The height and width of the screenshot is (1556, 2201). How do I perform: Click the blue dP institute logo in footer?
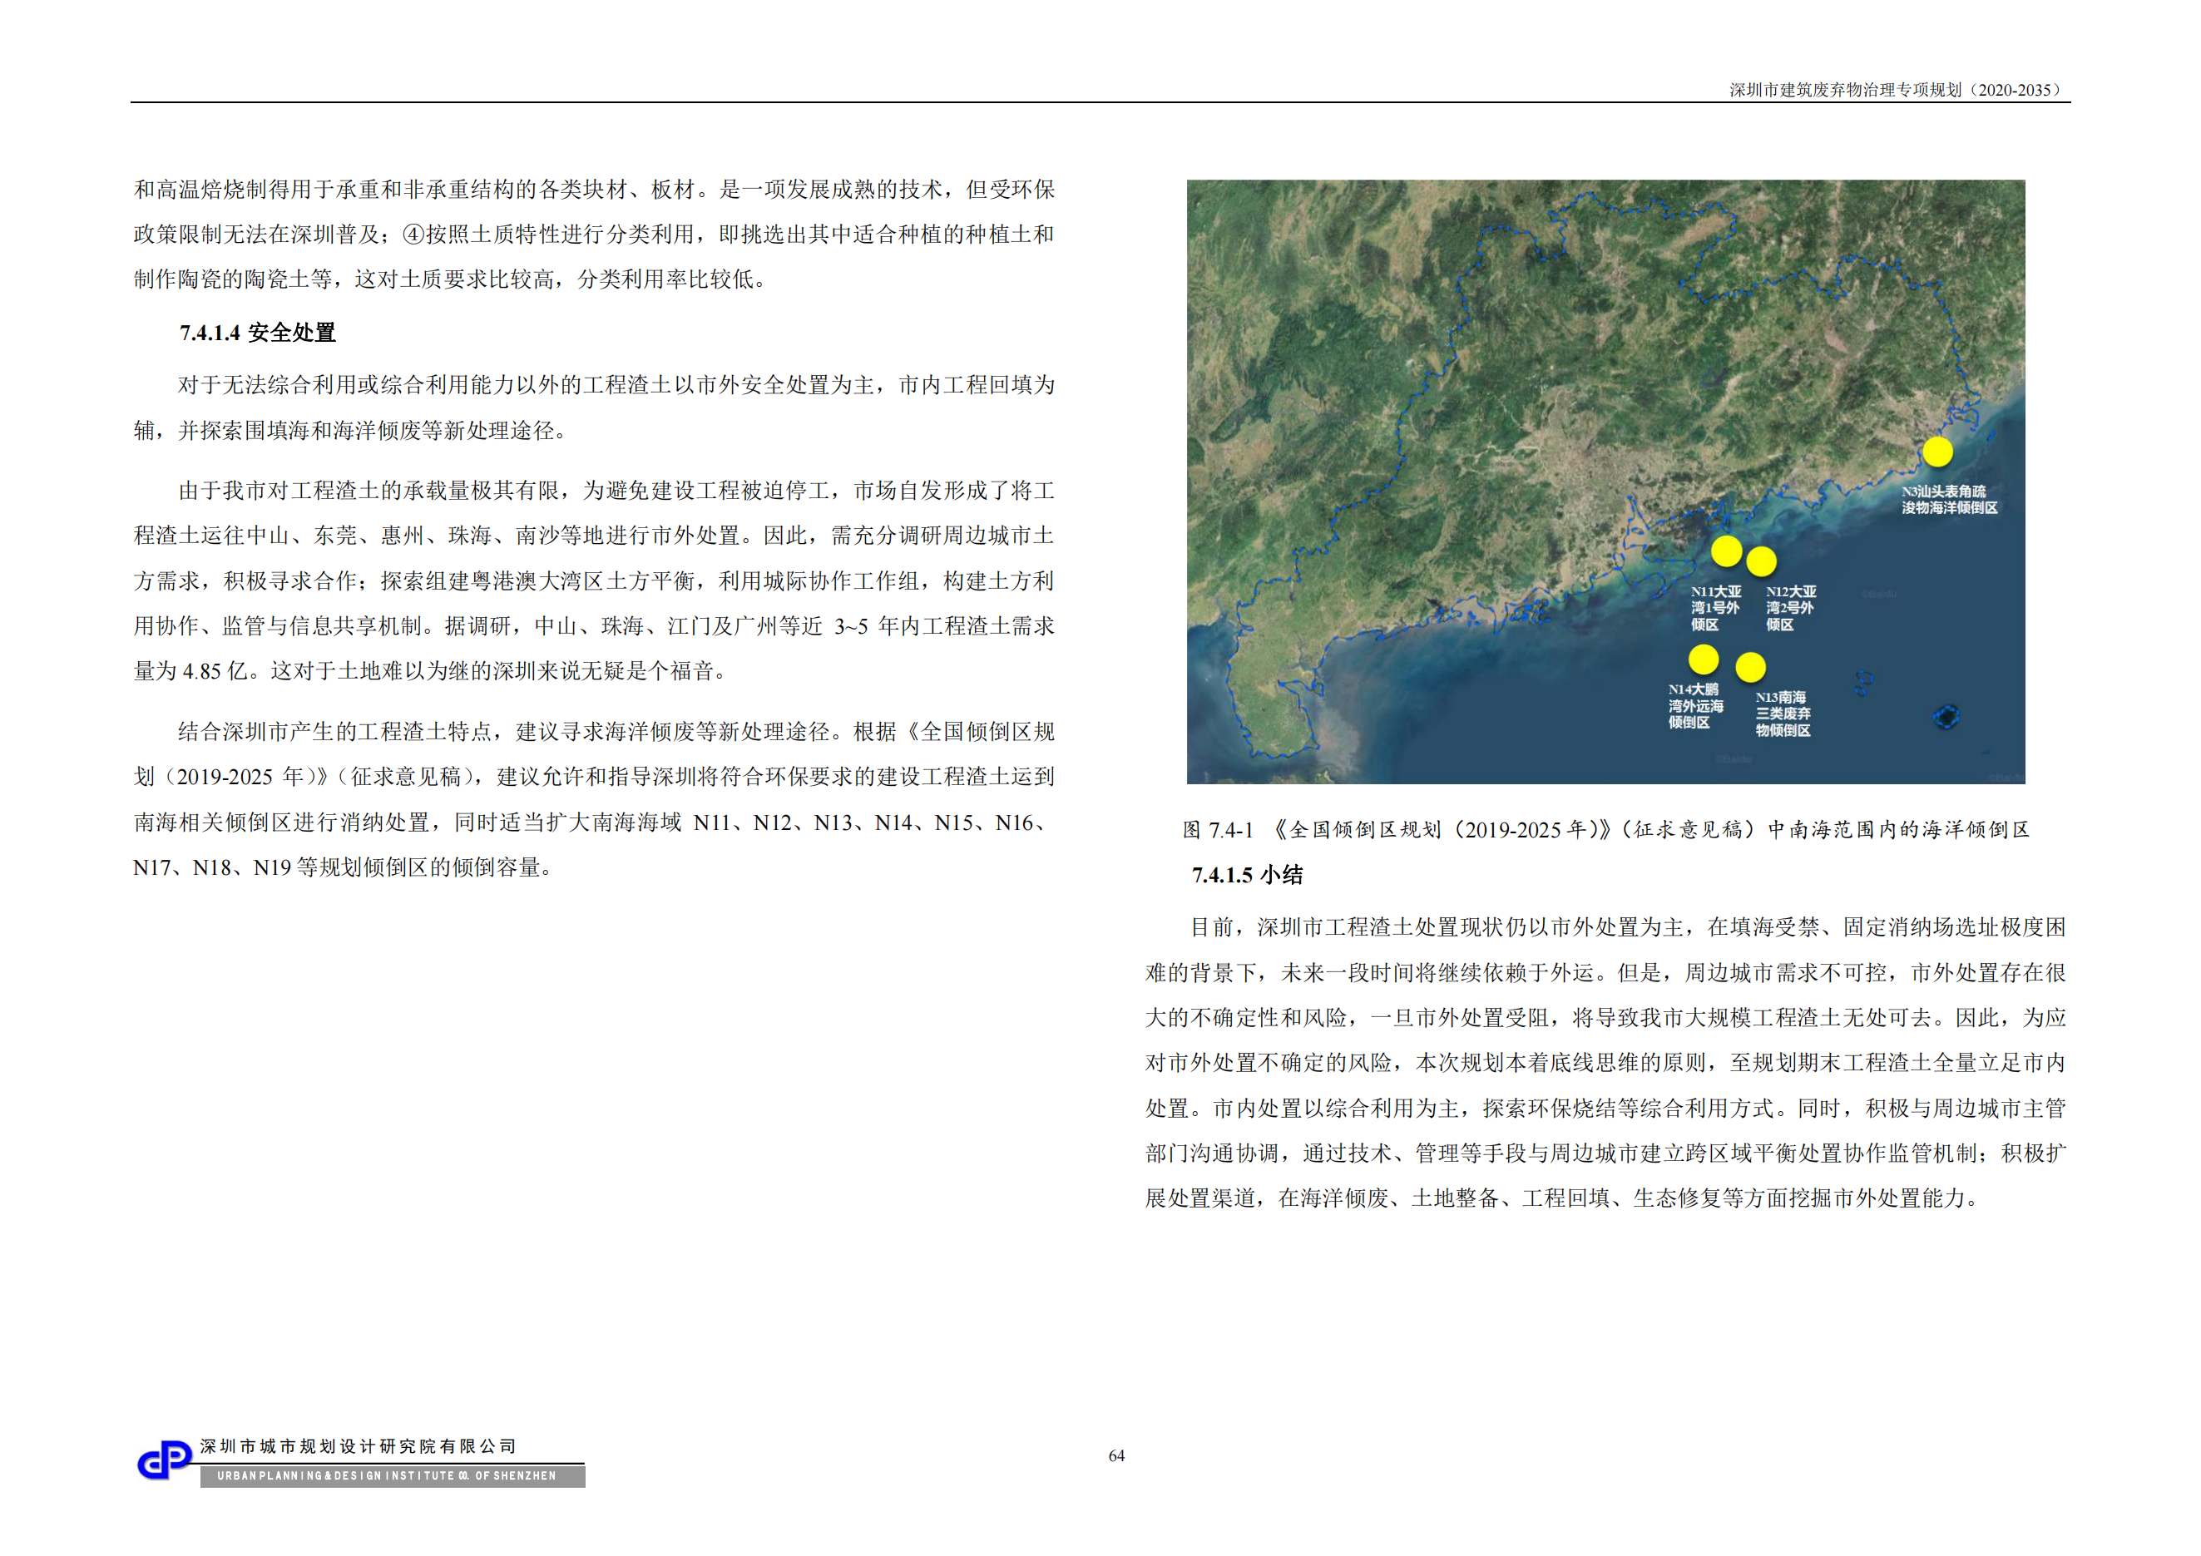tap(165, 1461)
